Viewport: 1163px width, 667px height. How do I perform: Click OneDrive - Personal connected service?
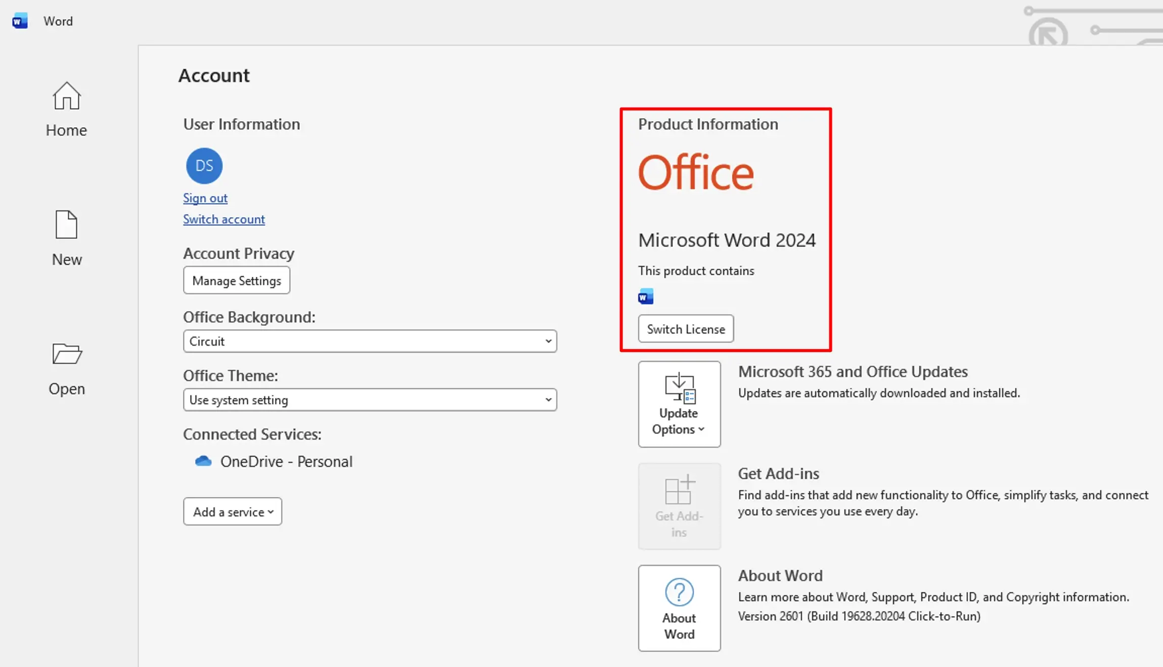286,461
